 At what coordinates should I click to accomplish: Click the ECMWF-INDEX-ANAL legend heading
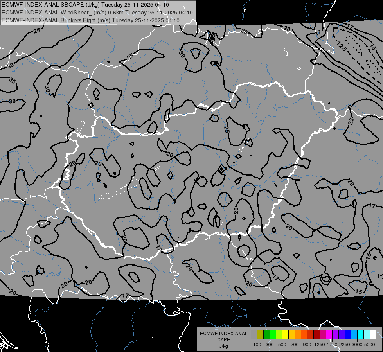coord(223,334)
